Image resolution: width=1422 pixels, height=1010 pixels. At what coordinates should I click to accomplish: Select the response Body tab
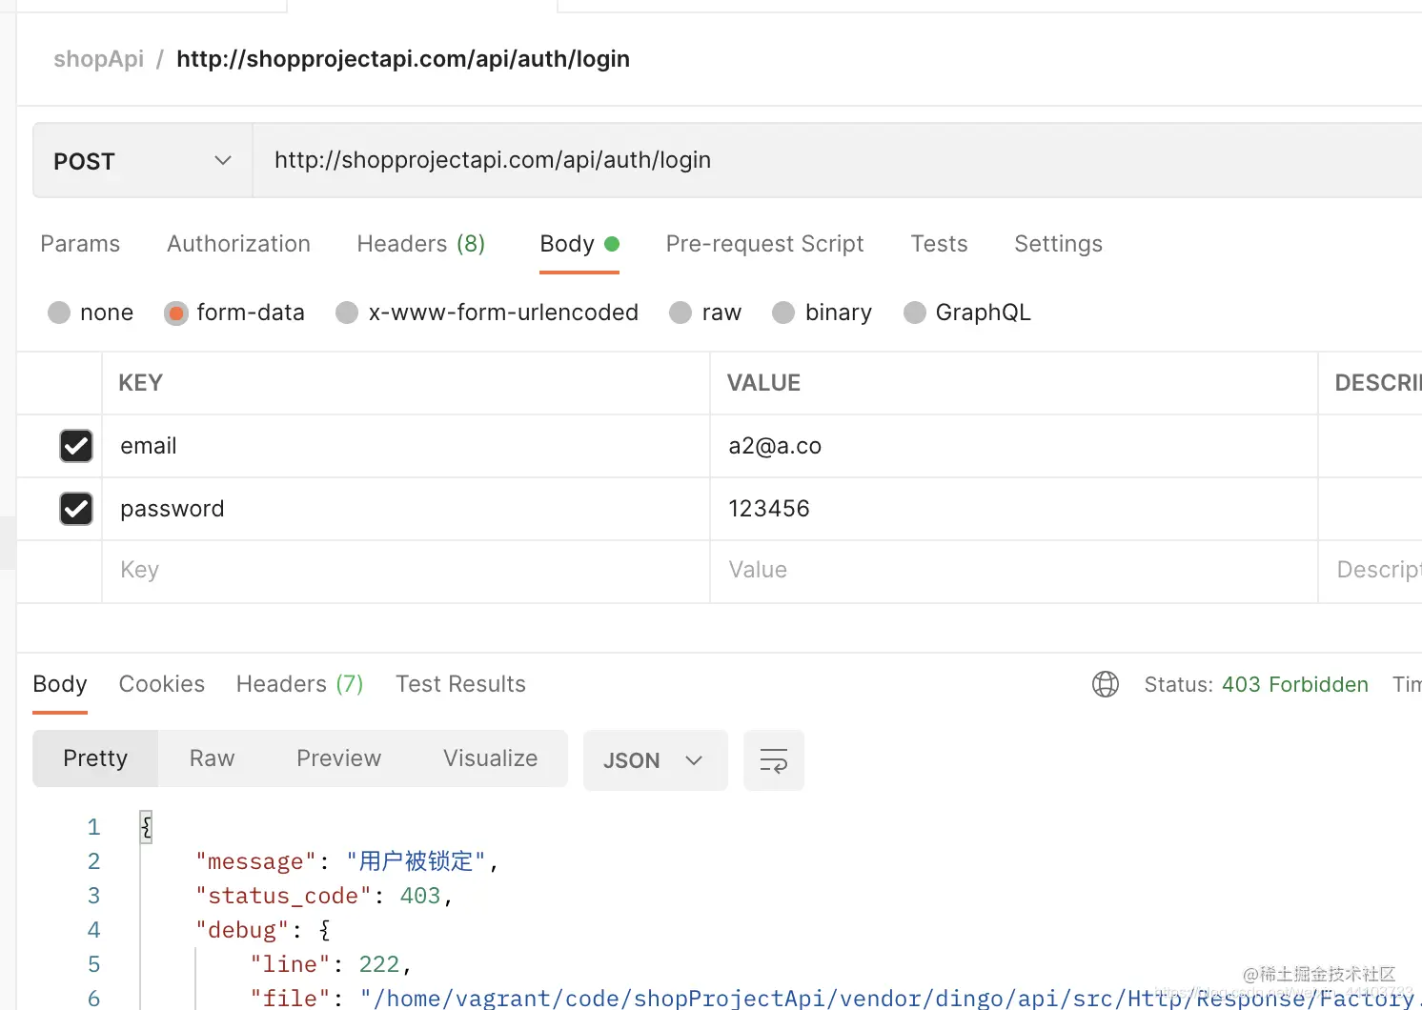click(60, 684)
